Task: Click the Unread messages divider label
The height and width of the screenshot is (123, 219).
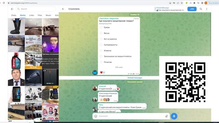Action: tap(135, 78)
